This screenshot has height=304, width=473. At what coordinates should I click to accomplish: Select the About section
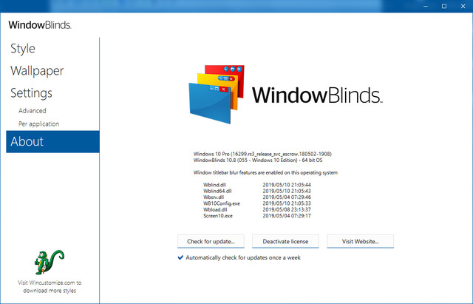point(52,141)
